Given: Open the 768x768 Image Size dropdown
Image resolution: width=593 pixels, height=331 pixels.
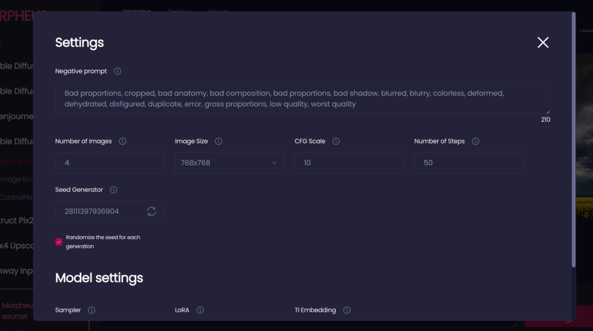Looking at the screenshot, I should click(229, 163).
